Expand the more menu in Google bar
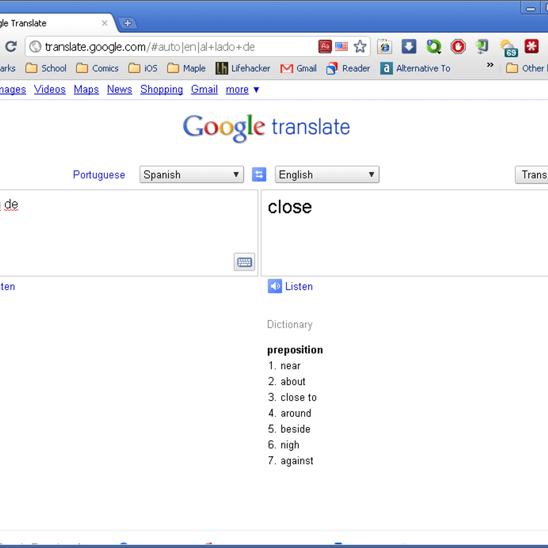 (x=242, y=89)
